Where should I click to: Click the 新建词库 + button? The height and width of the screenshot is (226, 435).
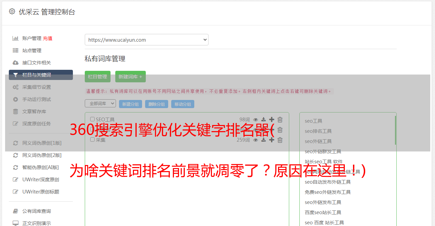point(131,77)
